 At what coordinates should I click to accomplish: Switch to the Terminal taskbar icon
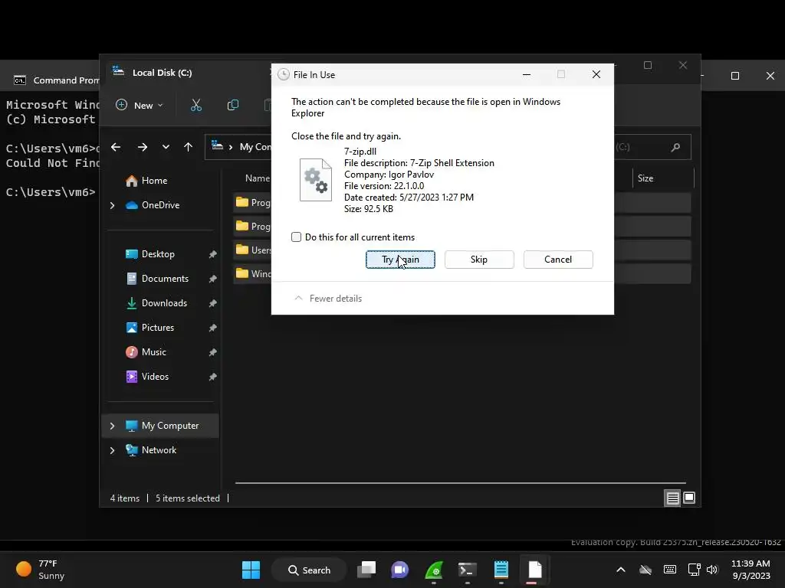tap(467, 570)
